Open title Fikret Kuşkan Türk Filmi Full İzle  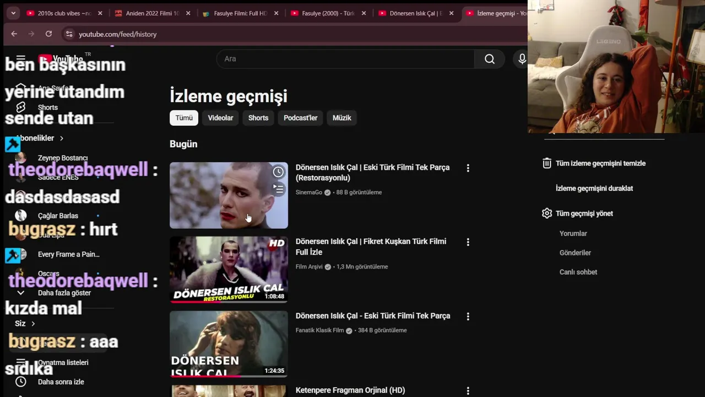coord(371,247)
